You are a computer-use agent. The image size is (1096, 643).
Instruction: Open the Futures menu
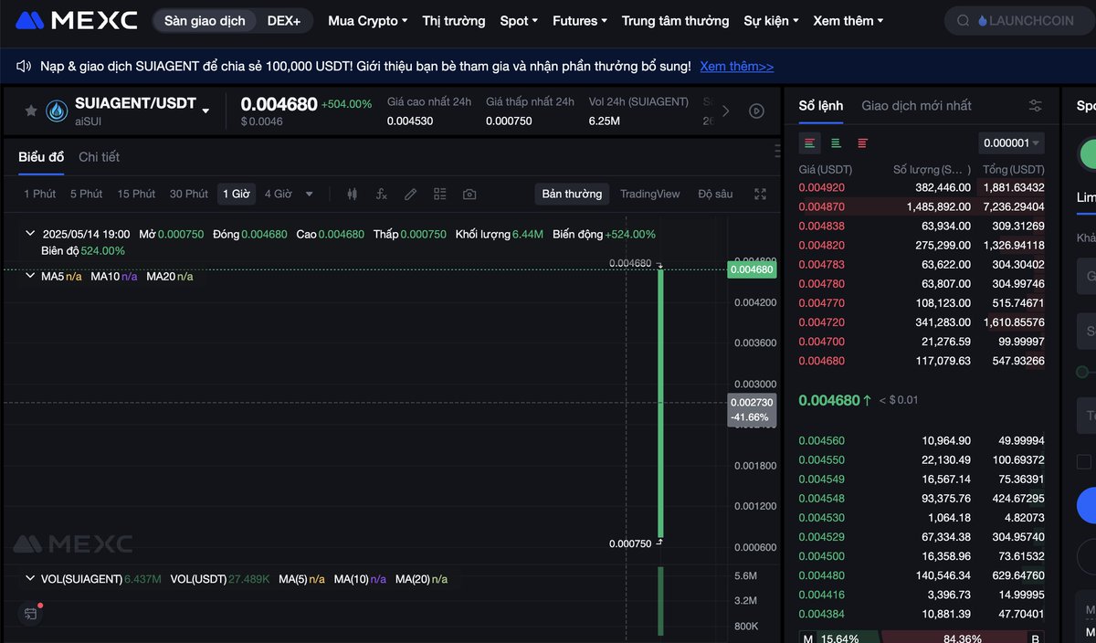[580, 20]
